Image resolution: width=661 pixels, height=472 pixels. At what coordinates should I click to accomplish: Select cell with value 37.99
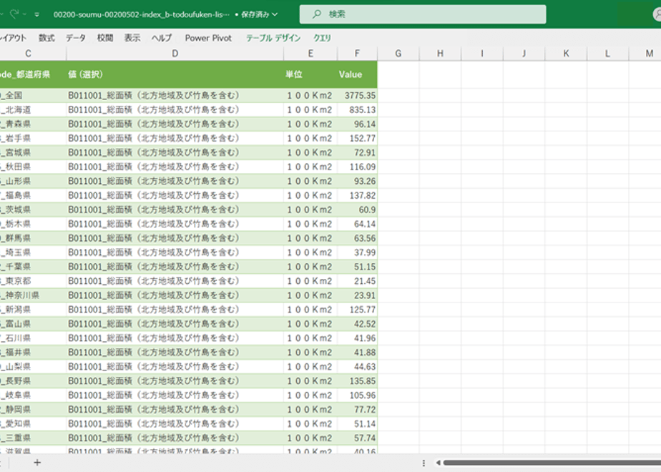pos(357,252)
